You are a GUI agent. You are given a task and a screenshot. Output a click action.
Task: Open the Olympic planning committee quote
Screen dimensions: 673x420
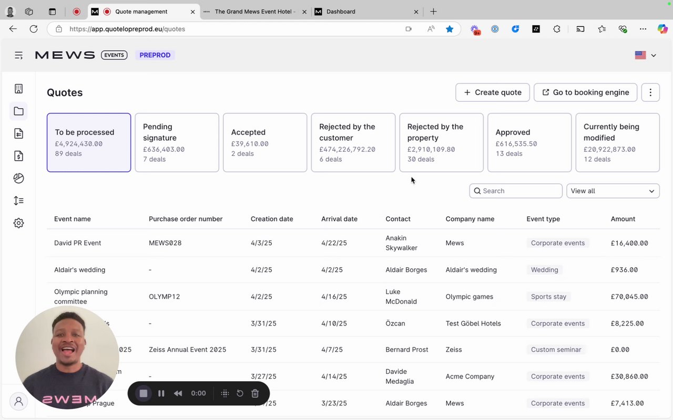pos(81,297)
